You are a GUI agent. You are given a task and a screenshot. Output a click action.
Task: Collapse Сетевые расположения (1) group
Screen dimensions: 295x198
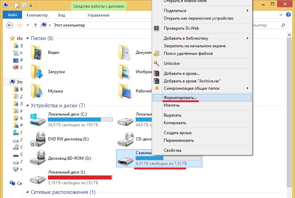tap(28, 192)
